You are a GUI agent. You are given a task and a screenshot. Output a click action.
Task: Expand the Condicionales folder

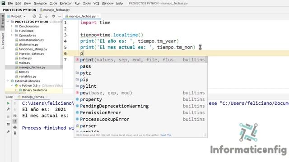pyautogui.click(x=12, y=26)
